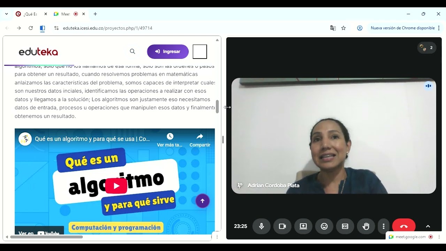Image resolution: width=446 pixels, height=251 pixels.
Task: Close the Meet tab
Action: pos(84,14)
